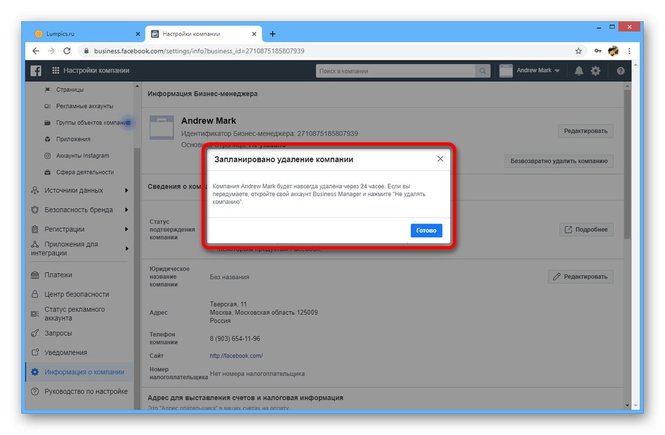Click the Безопасность бренда shield icon
Screen dimensions: 665x435
coord(35,210)
